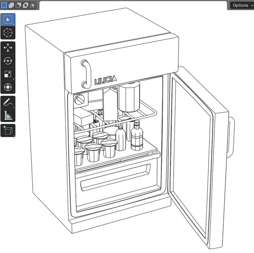Viewport: 254px width, 253px height.
Task: Pick the Rotate tool
Action: 8,61
